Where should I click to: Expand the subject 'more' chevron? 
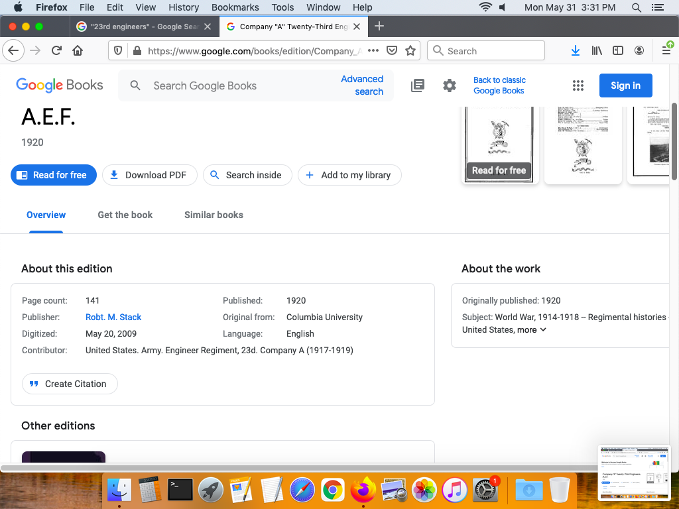(543, 330)
